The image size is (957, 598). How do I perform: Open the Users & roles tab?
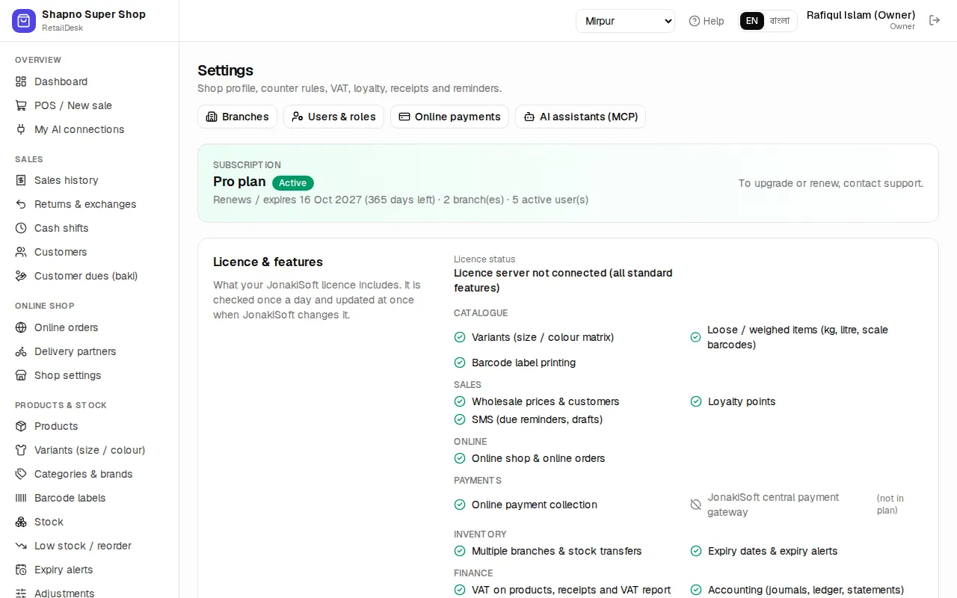pos(333,117)
